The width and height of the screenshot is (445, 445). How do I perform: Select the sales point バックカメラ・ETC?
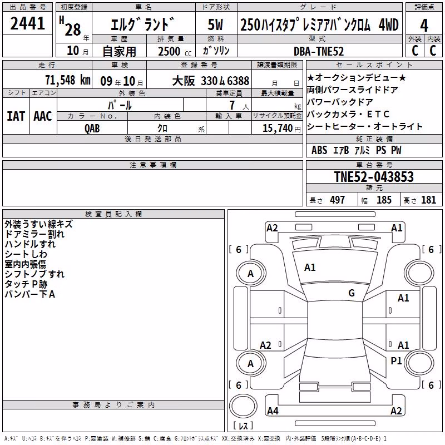[x=348, y=114]
